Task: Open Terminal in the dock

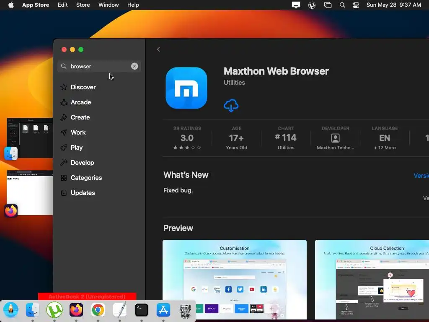Action: [142, 310]
